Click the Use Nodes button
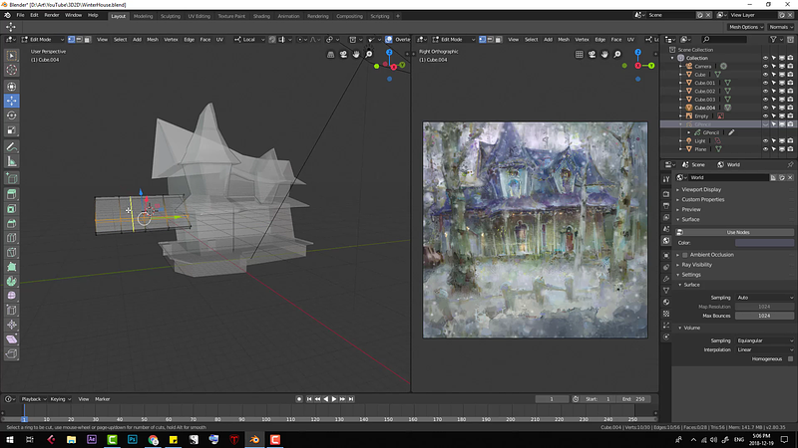The image size is (798, 448). pos(737,232)
